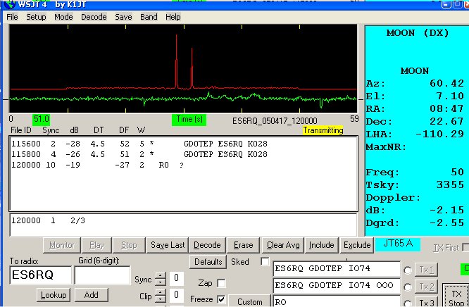Decrease the Sync value with down arrow

tap(160, 283)
